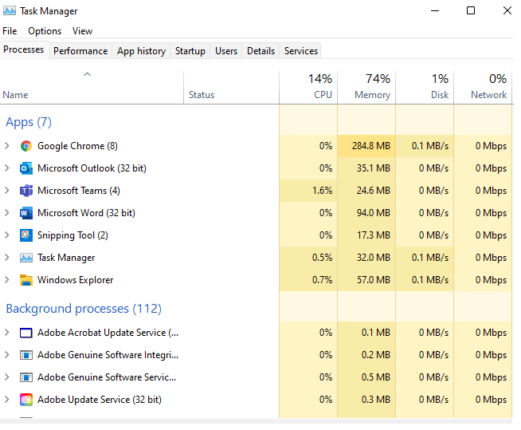Viewport: 521px width, 430px height.
Task: Click the Microsoft Word process icon
Action: point(25,213)
